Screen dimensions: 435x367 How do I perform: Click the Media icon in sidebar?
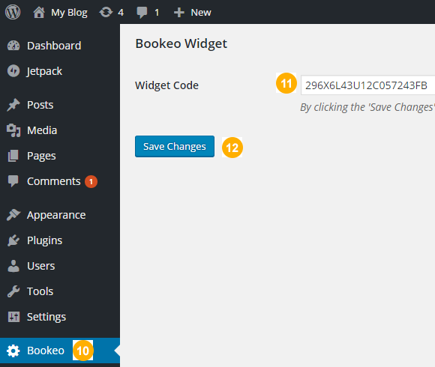13,130
